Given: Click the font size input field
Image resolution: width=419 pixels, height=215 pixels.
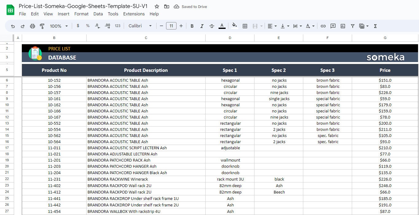Looking at the screenshot, I should [x=171, y=26].
